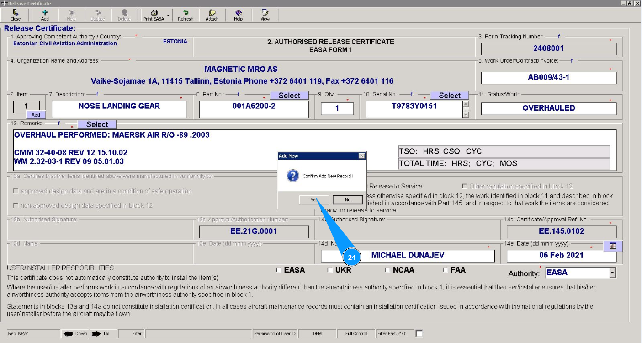Click the Item number field
The height and width of the screenshot is (343, 642).
point(26,107)
